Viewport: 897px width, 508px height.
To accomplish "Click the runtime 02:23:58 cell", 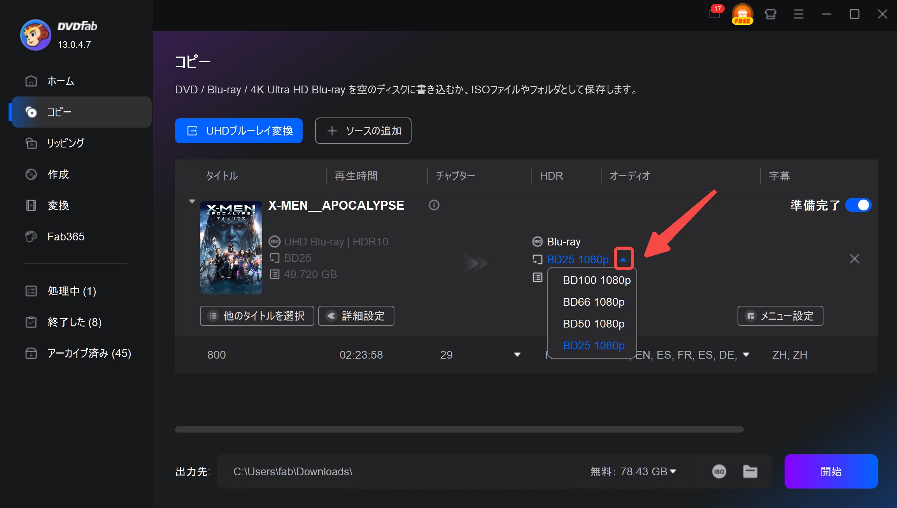I will click(361, 355).
